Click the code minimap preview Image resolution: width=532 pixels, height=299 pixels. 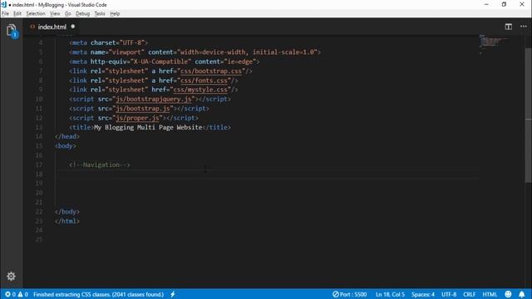click(494, 44)
